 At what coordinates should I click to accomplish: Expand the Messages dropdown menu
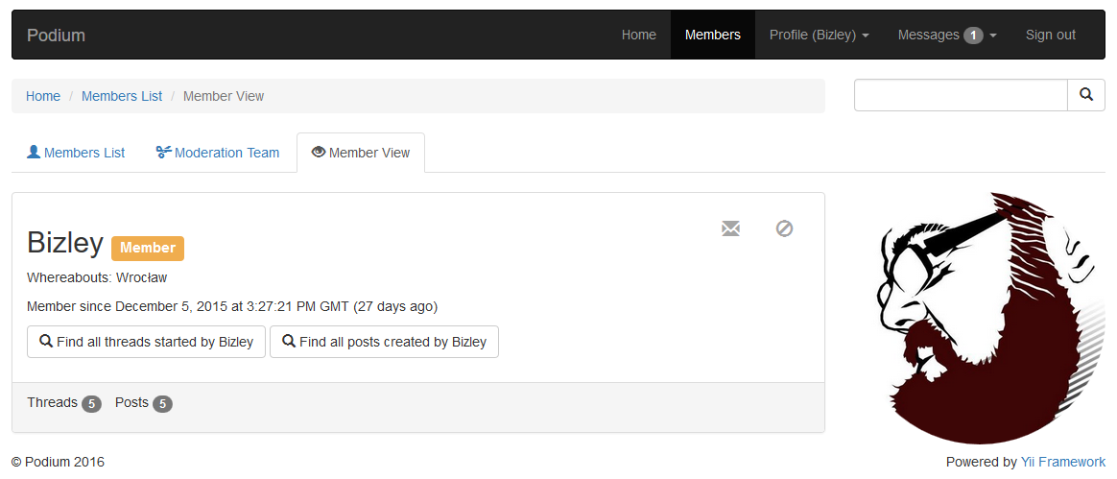coord(947,35)
